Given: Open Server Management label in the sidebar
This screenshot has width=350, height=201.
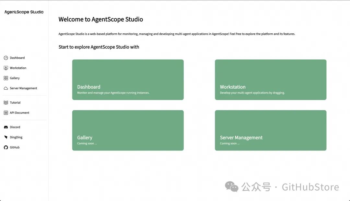Looking at the screenshot, I should (x=23, y=88).
